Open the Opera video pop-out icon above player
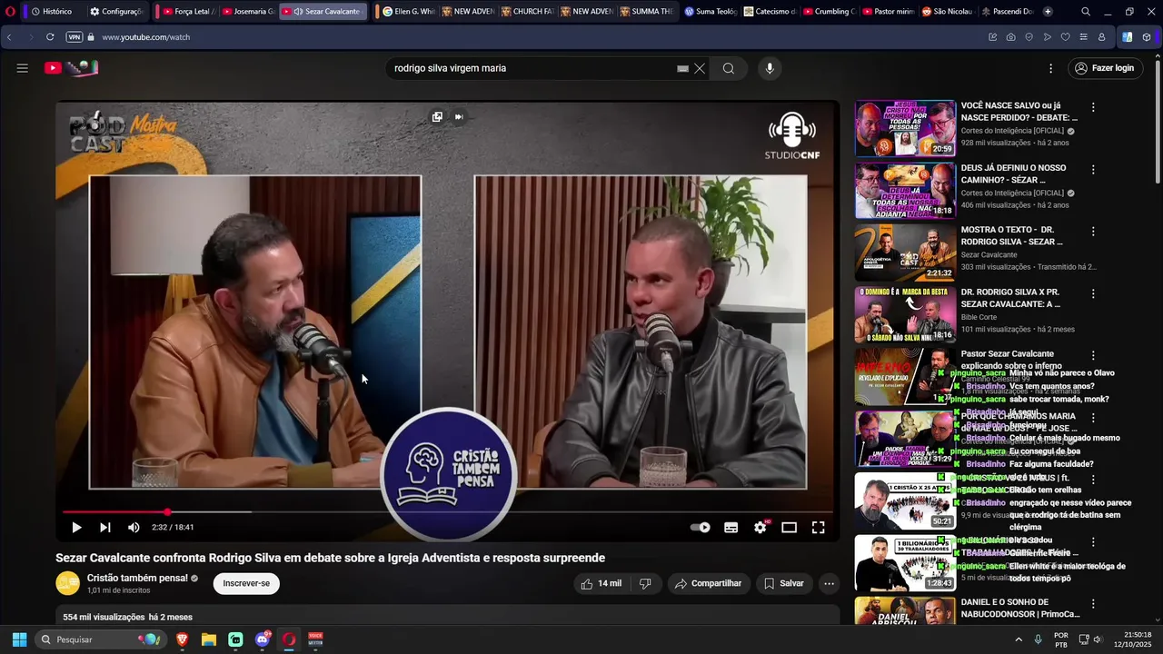 click(437, 116)
